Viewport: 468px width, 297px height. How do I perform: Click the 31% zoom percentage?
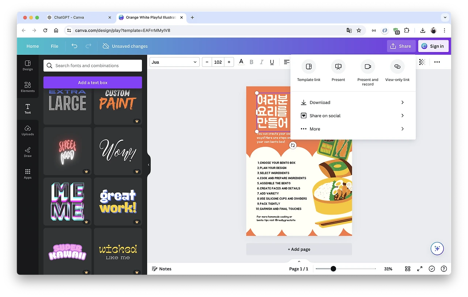pos(388,269)
